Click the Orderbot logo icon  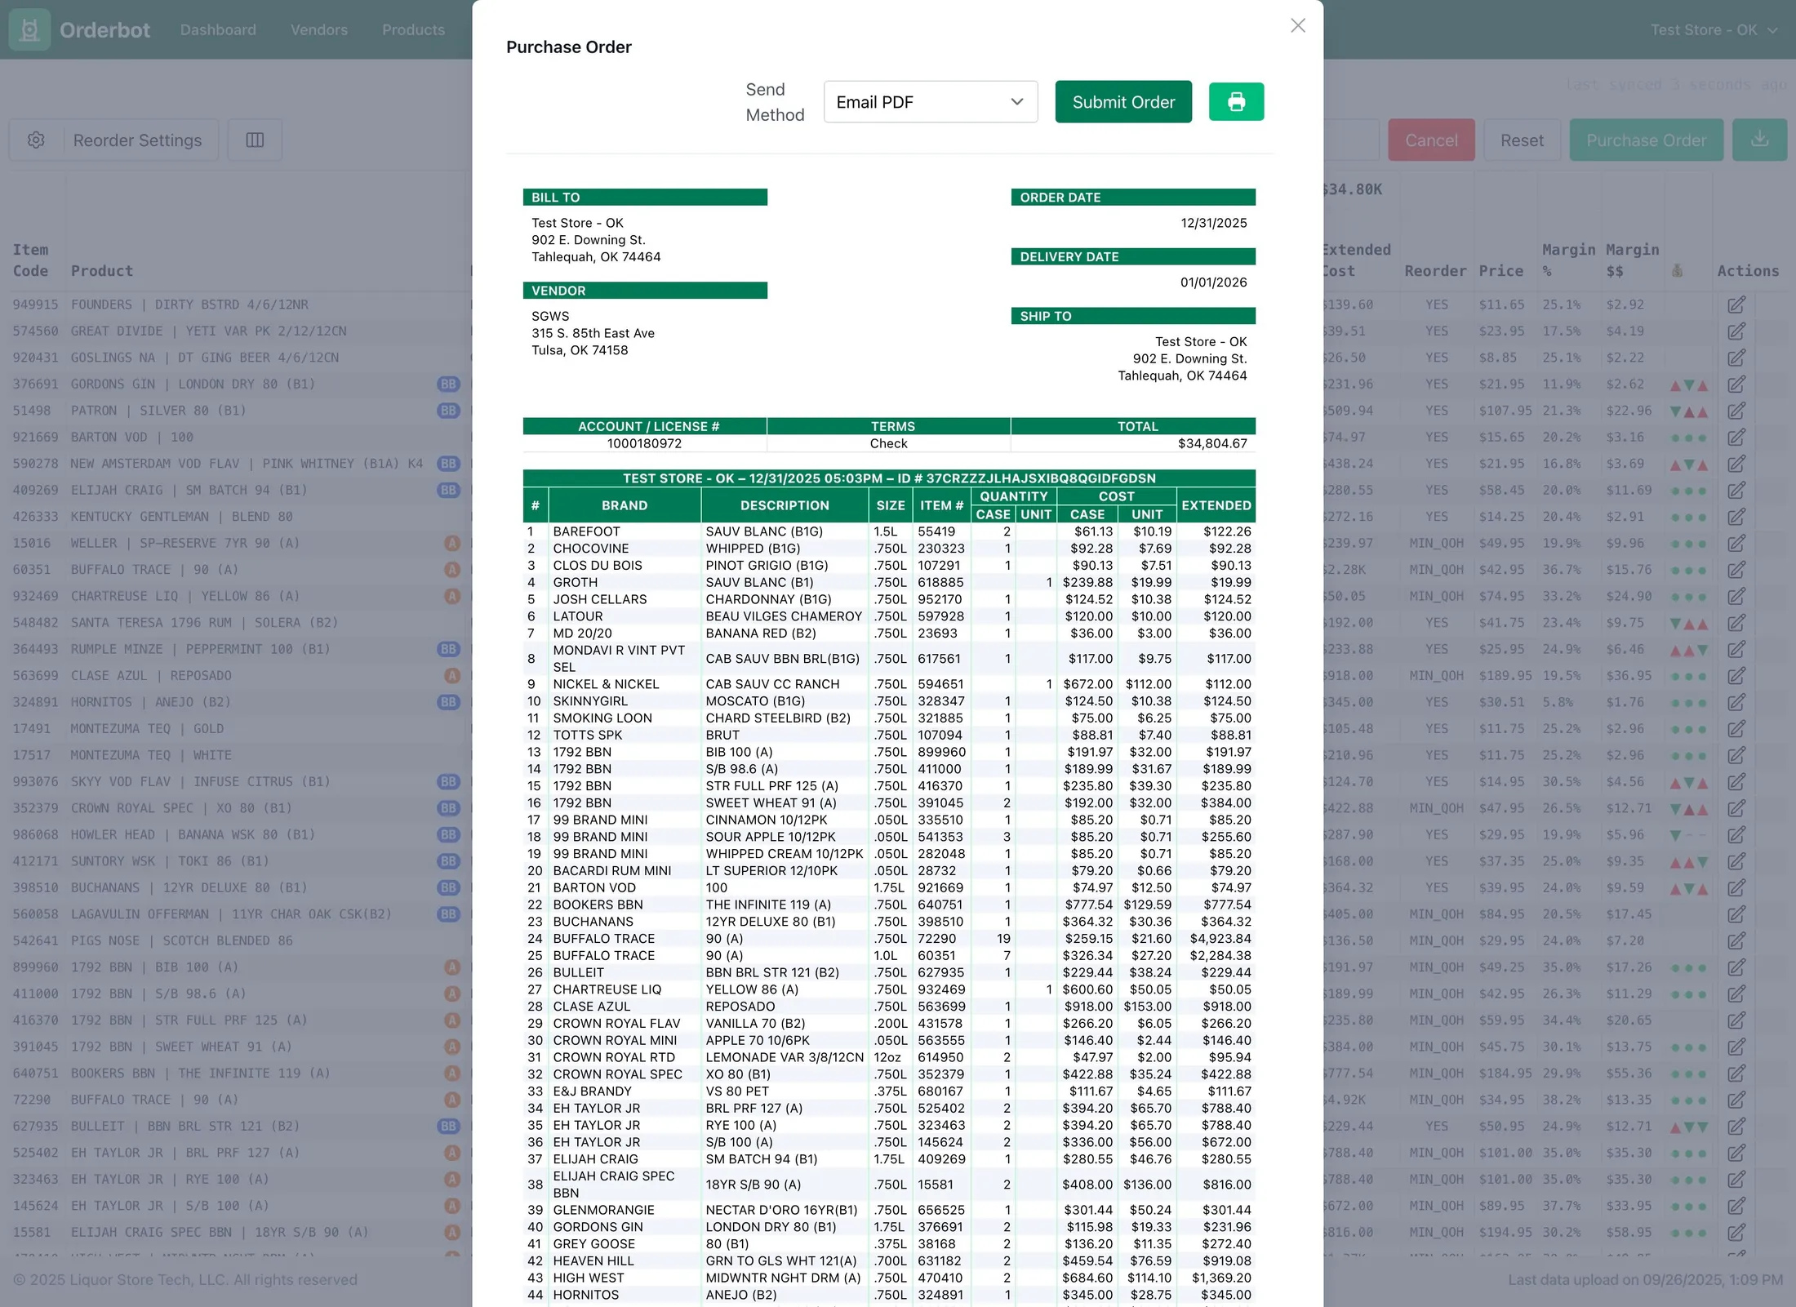pyautogui.click(x=29, y=30)
